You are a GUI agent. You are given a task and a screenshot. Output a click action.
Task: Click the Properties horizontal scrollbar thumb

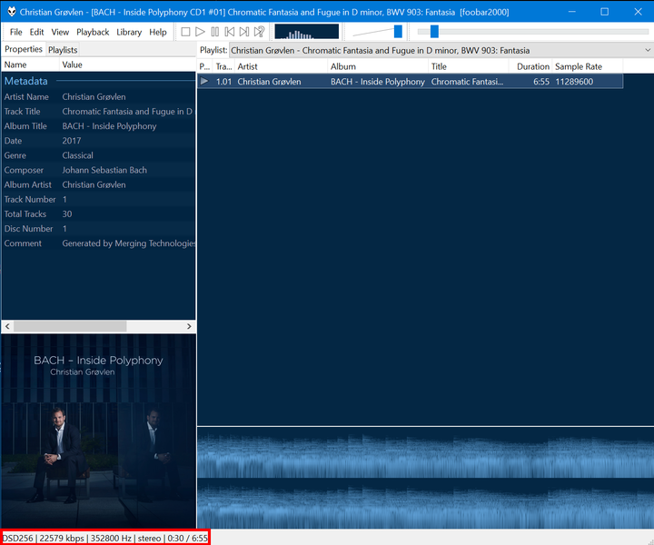pos(70,326)
